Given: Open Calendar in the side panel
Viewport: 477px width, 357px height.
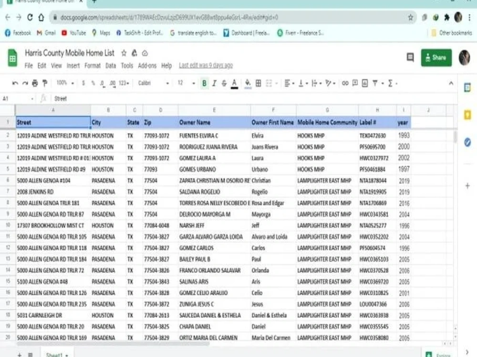Looking at the screenshot, I should (x=467, y=88).
